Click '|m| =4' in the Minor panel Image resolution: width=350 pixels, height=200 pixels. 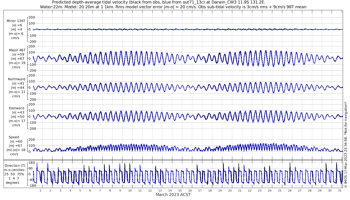(x=17, y=29)
